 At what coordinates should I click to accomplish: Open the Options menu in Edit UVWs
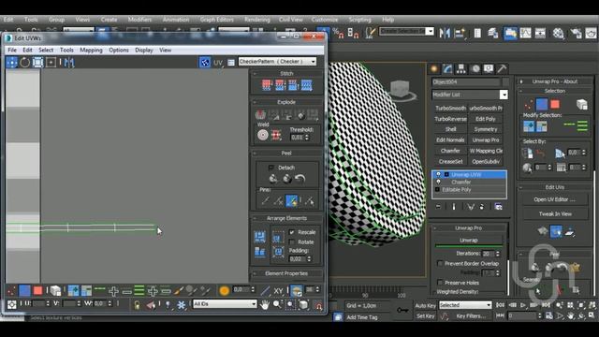pyautogui.click(x=119, y=50)
